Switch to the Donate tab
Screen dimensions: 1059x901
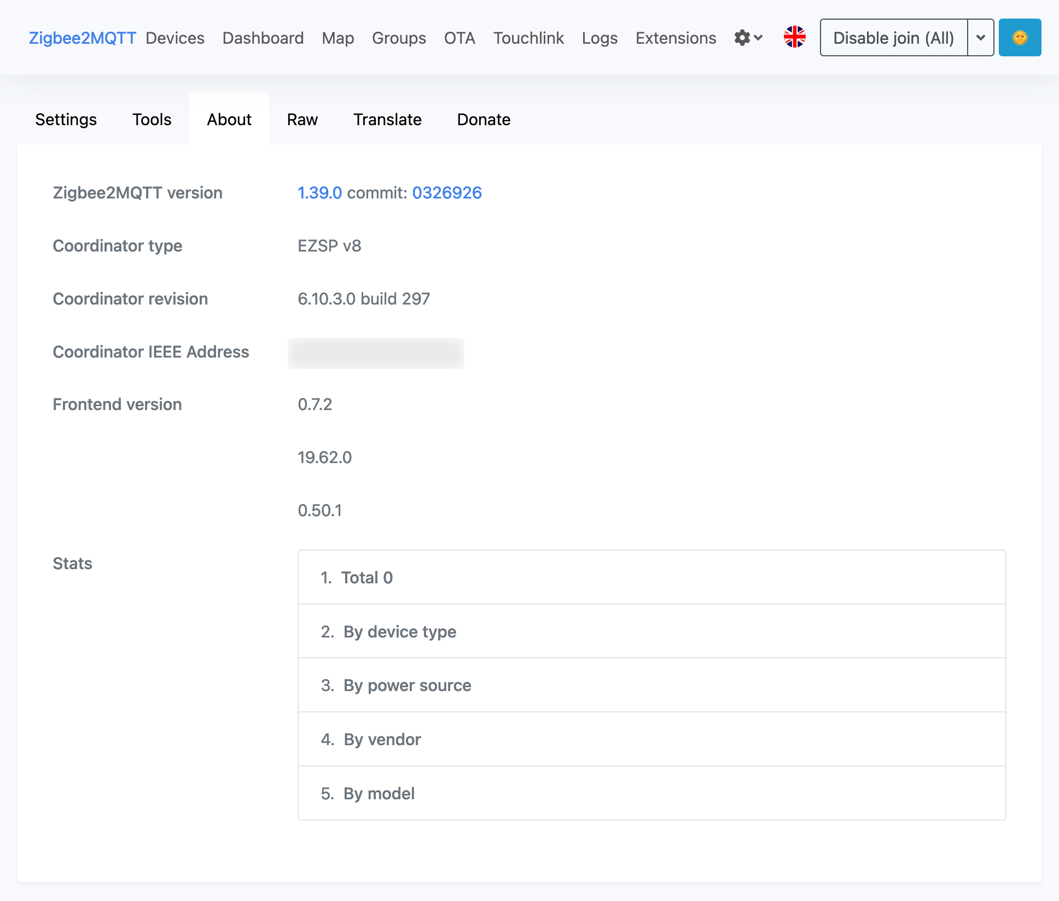click(x=484, y=119)
